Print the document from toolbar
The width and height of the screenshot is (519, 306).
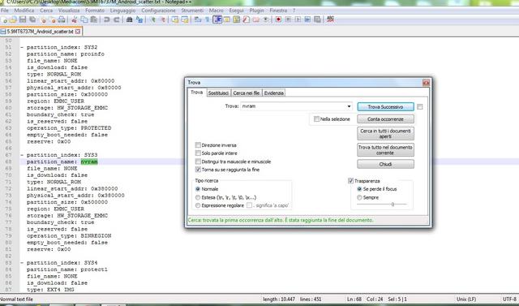pos(62,19)
